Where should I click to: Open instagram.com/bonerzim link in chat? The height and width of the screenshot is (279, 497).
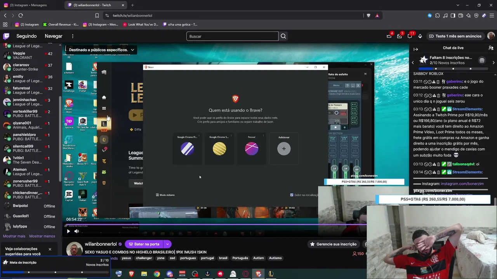coord(462,184)
